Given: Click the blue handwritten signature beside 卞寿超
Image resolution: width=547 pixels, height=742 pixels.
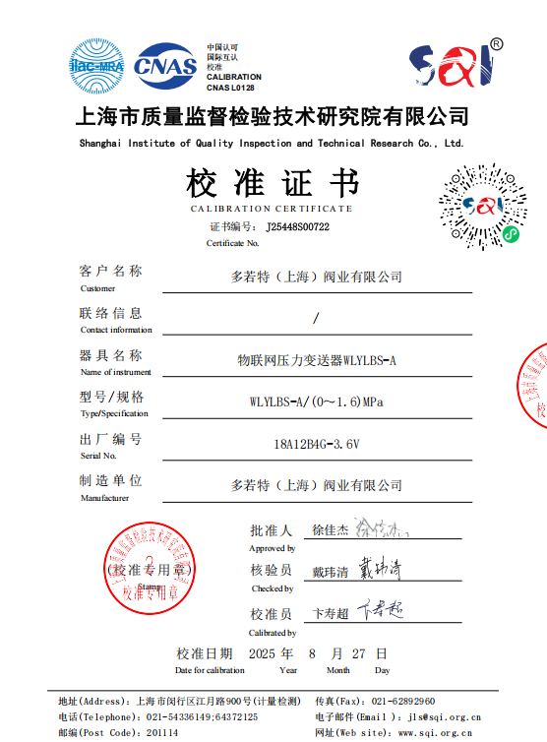Looking at the screenshot, I should [x=380, y=609].
